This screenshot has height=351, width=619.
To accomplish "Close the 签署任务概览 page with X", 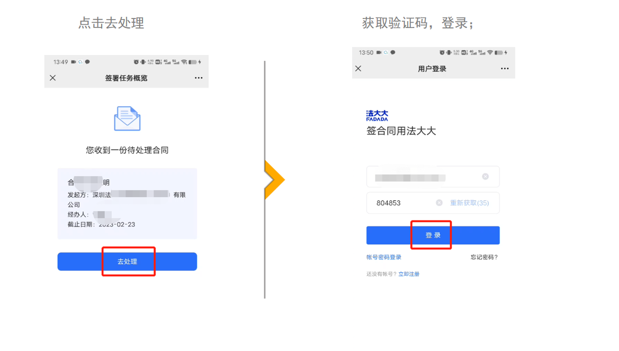I will coord(52,78).
